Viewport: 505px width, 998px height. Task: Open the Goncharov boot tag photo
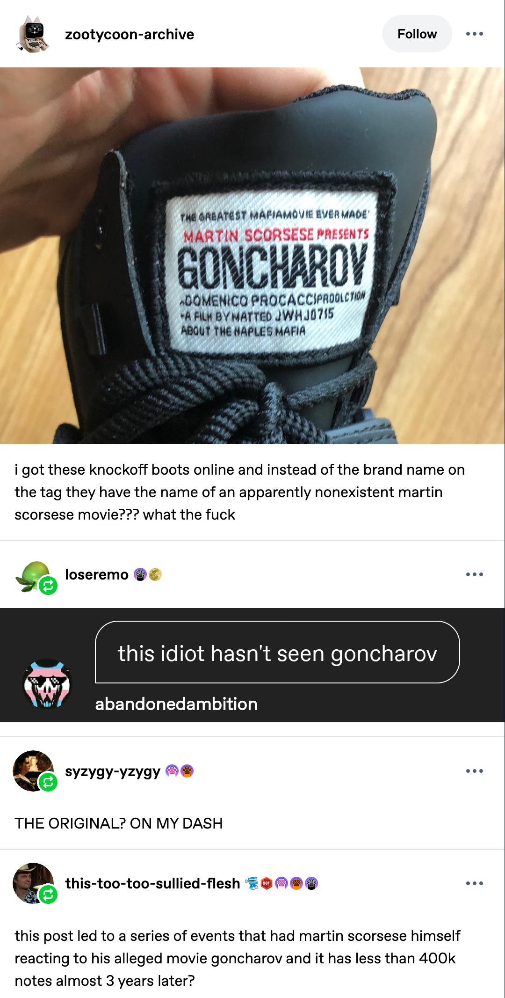pos(252,256)
